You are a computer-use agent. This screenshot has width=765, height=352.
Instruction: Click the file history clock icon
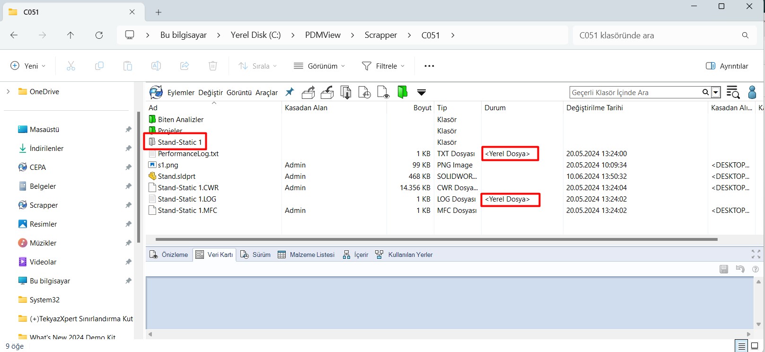pos(364,92)
